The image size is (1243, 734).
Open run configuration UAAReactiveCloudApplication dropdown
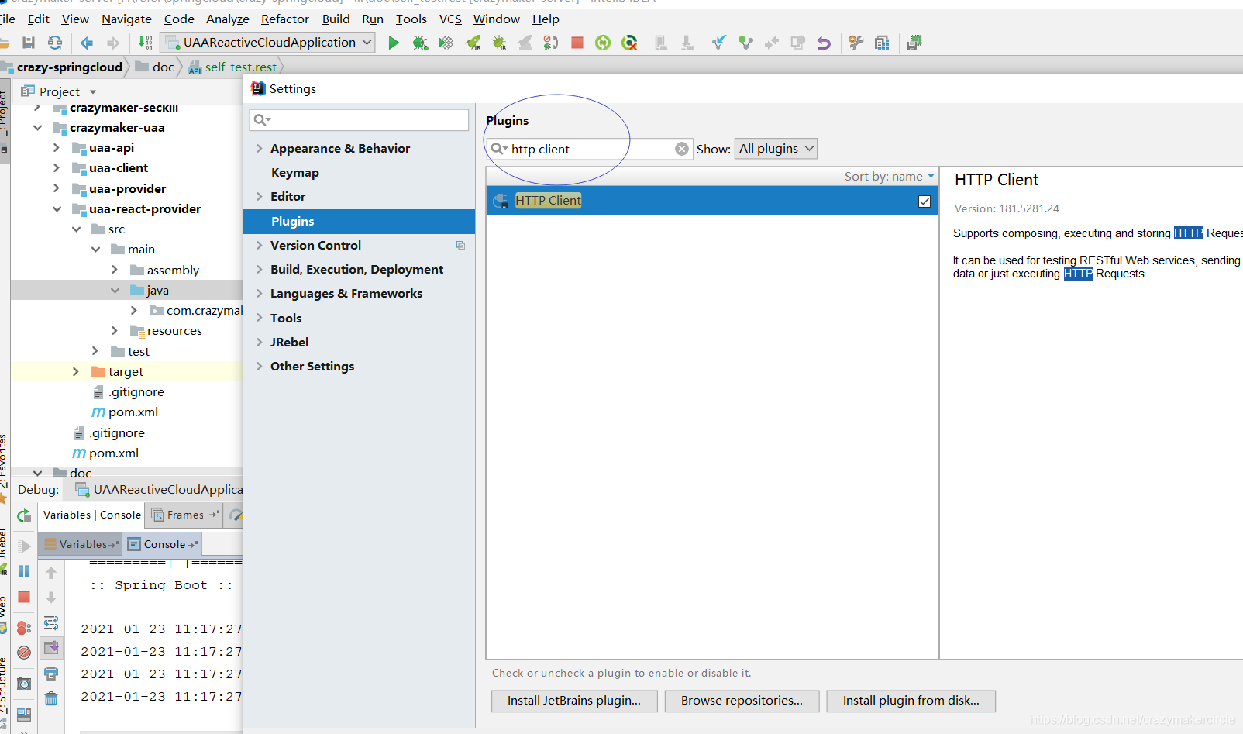pyautogui.click(x=268, y=43)
